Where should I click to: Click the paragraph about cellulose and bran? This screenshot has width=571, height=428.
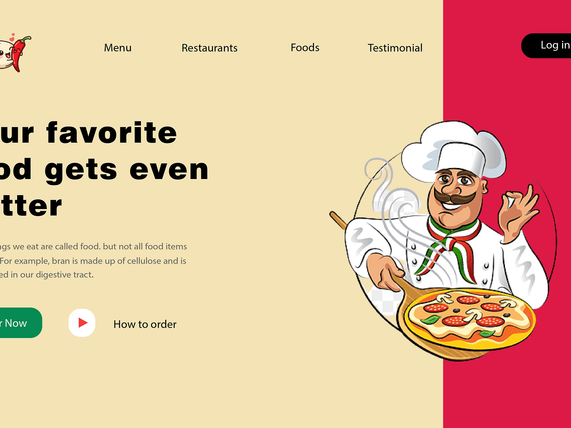[93, 261]
